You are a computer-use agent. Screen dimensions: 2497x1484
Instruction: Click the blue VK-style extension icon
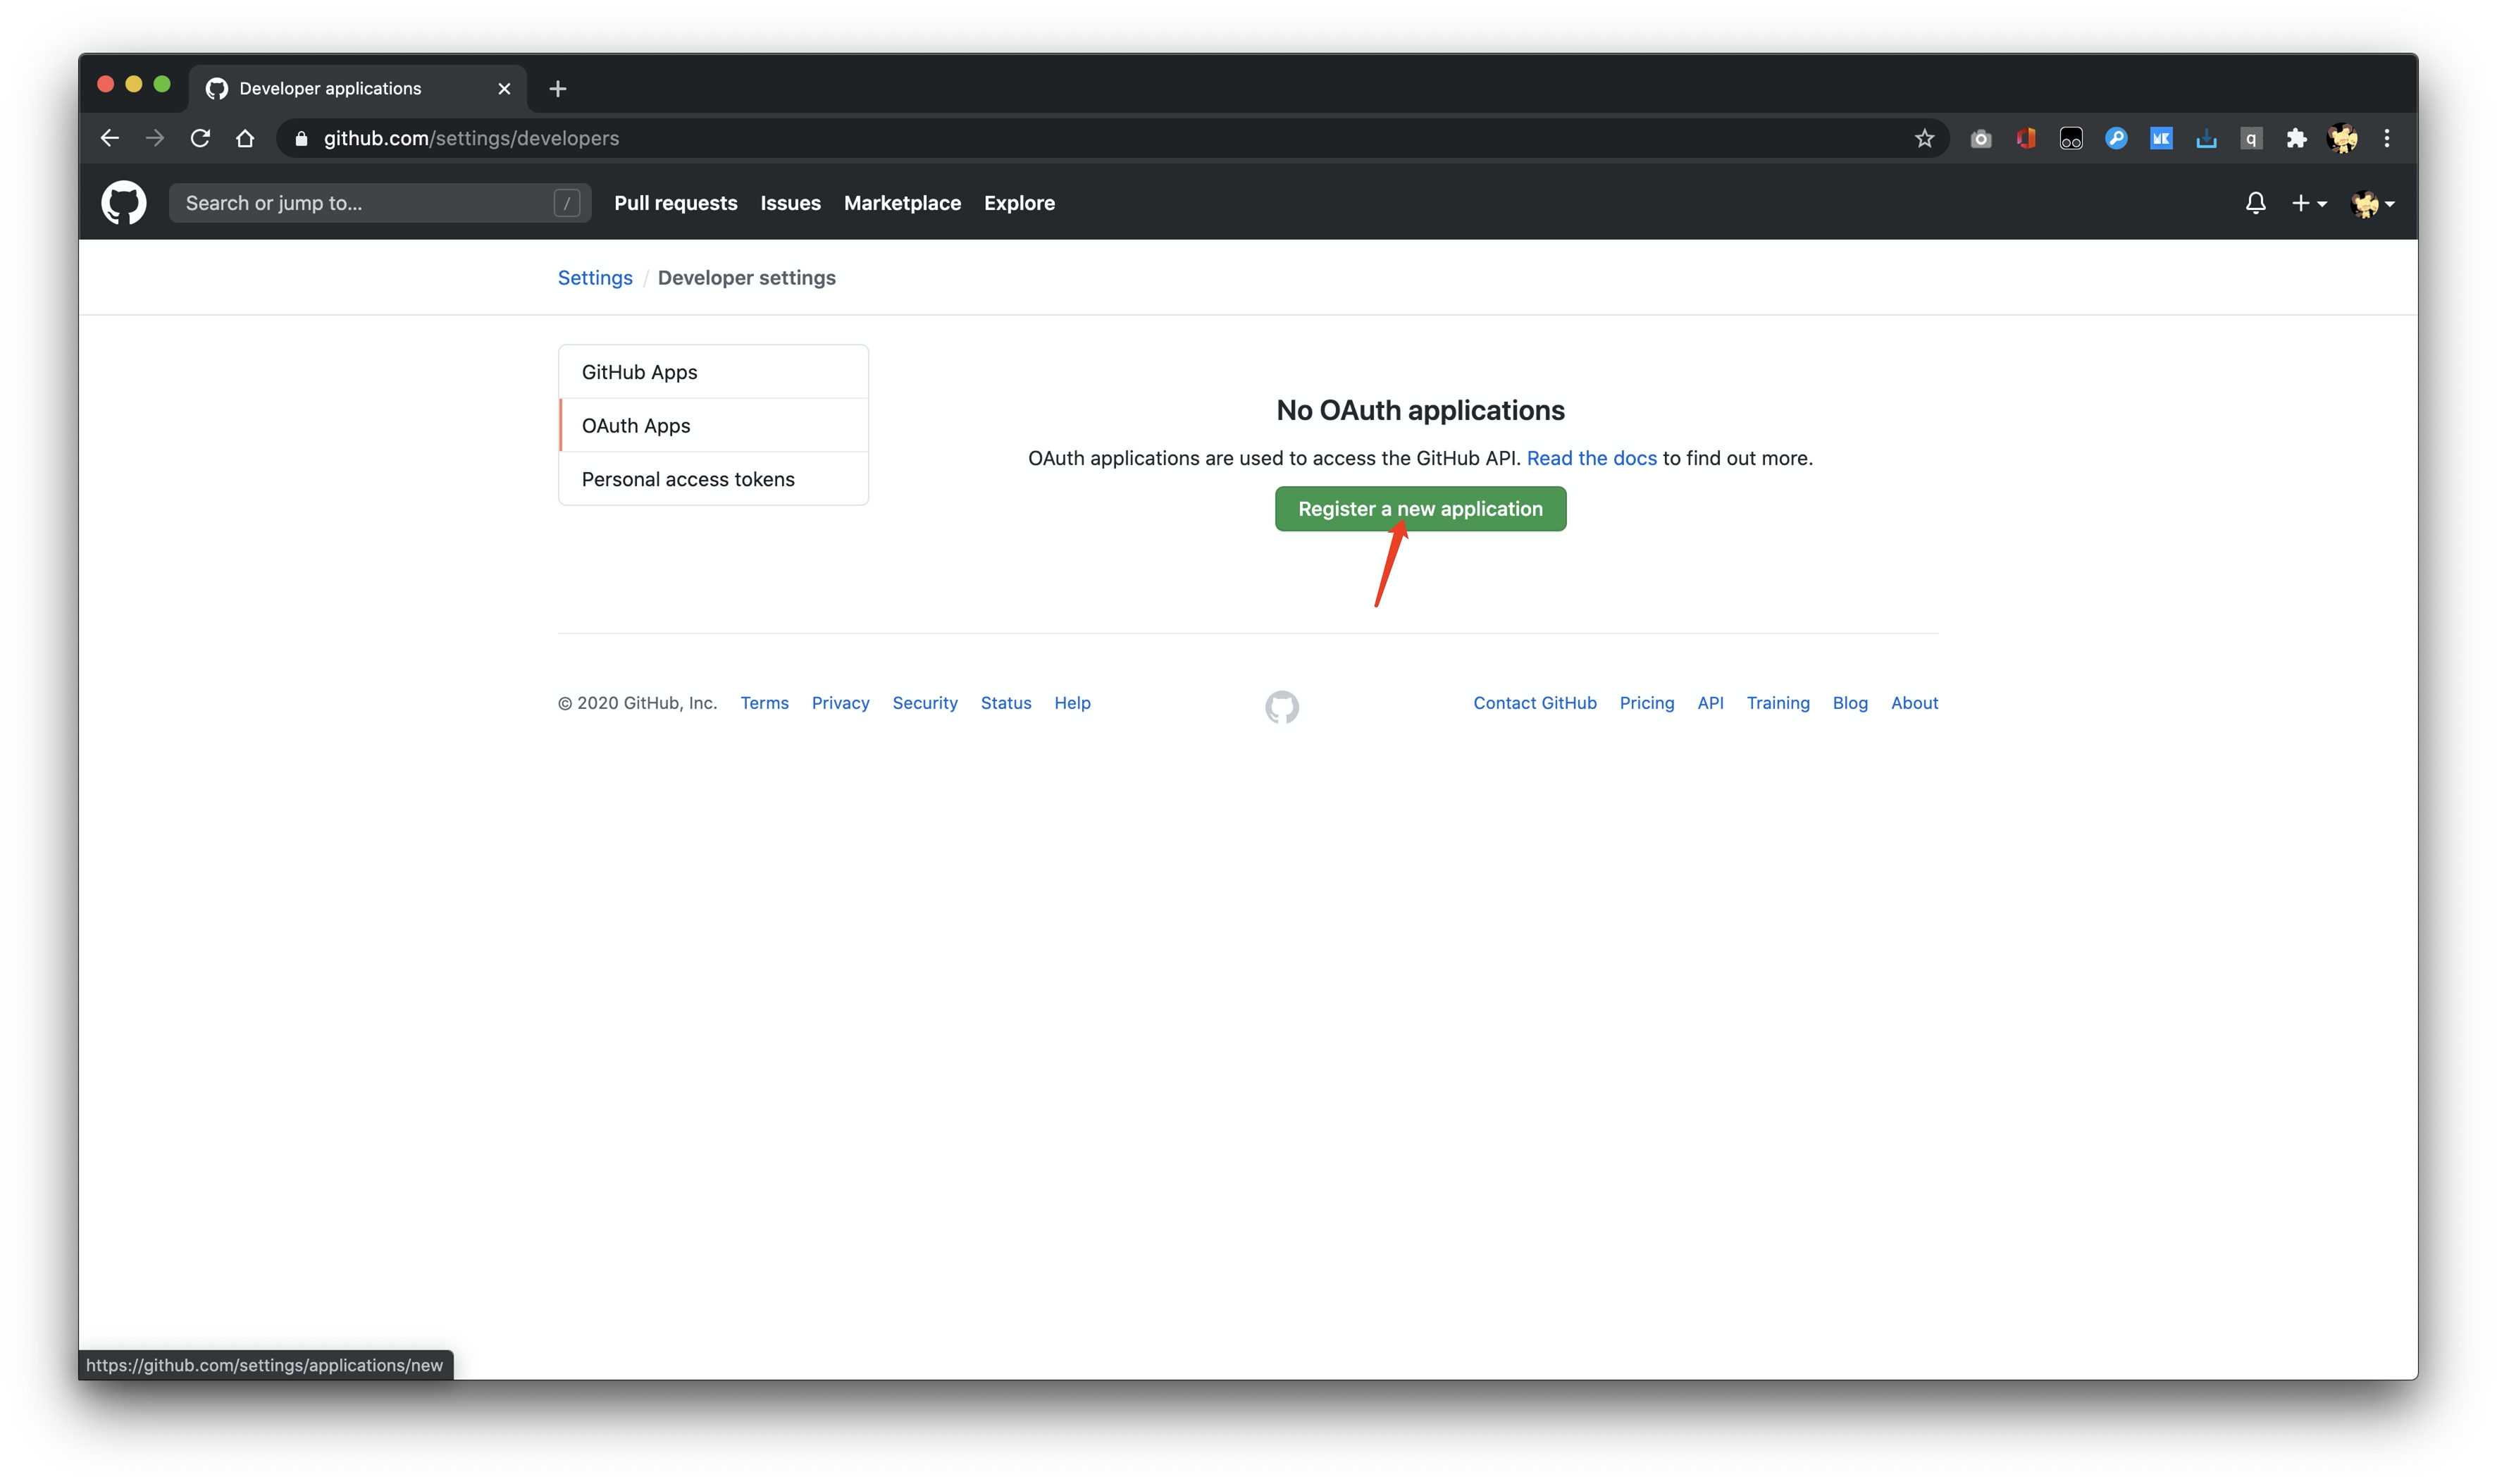(x=2161, y=138)
